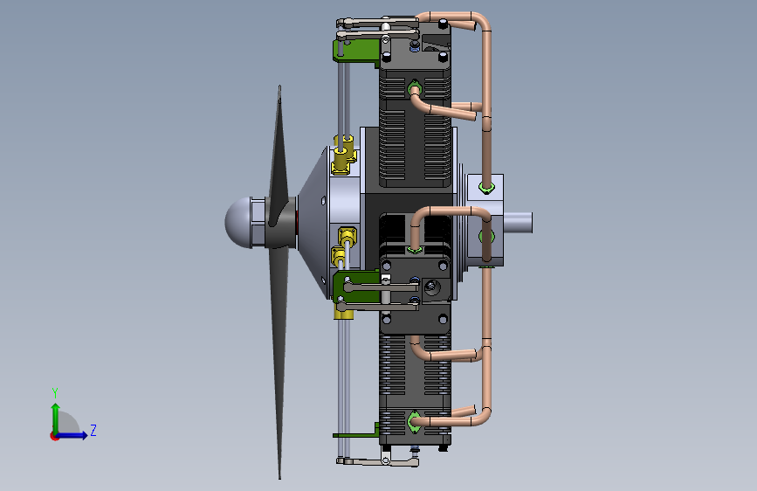Select the long lower pushrod tube
Image resolution: width=757 pixels, height=491 pixels.
click(343, 387)
